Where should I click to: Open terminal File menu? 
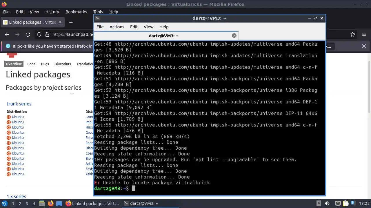[100, 27]
